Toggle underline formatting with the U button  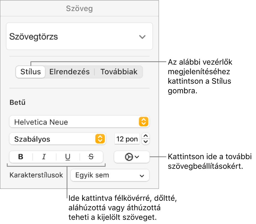pos(68,157)
